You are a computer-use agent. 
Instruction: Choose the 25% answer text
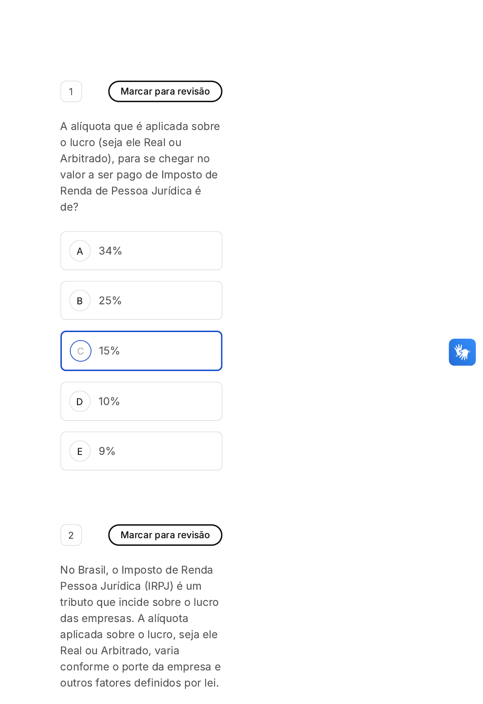point(110,301)
